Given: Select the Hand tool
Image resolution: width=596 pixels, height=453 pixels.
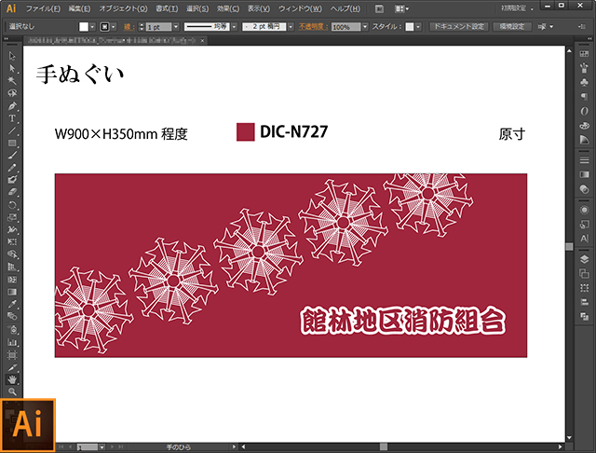Looking at the screenshot, I should pos(13,379).
